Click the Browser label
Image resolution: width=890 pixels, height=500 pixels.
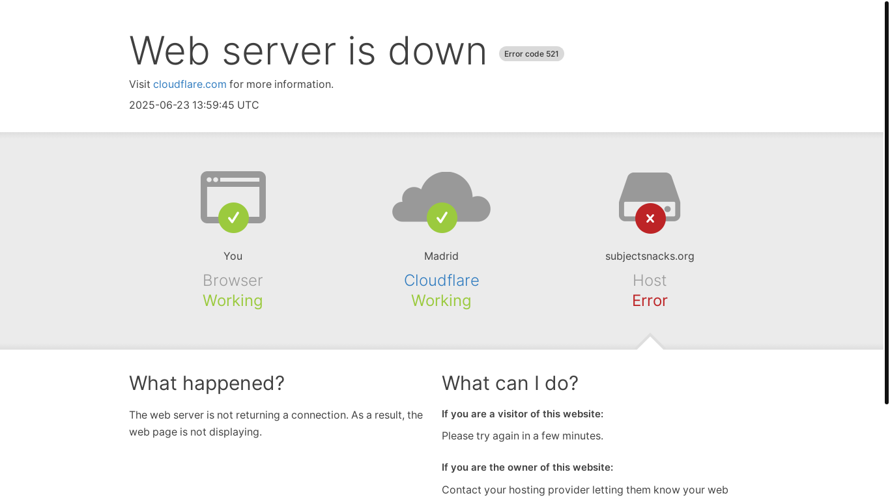tap(233, 280)
